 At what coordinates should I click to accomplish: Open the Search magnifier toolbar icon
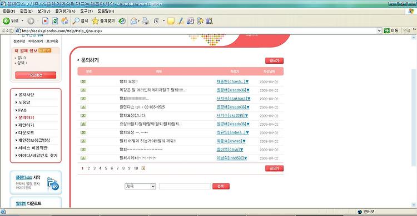coord(76,21)
